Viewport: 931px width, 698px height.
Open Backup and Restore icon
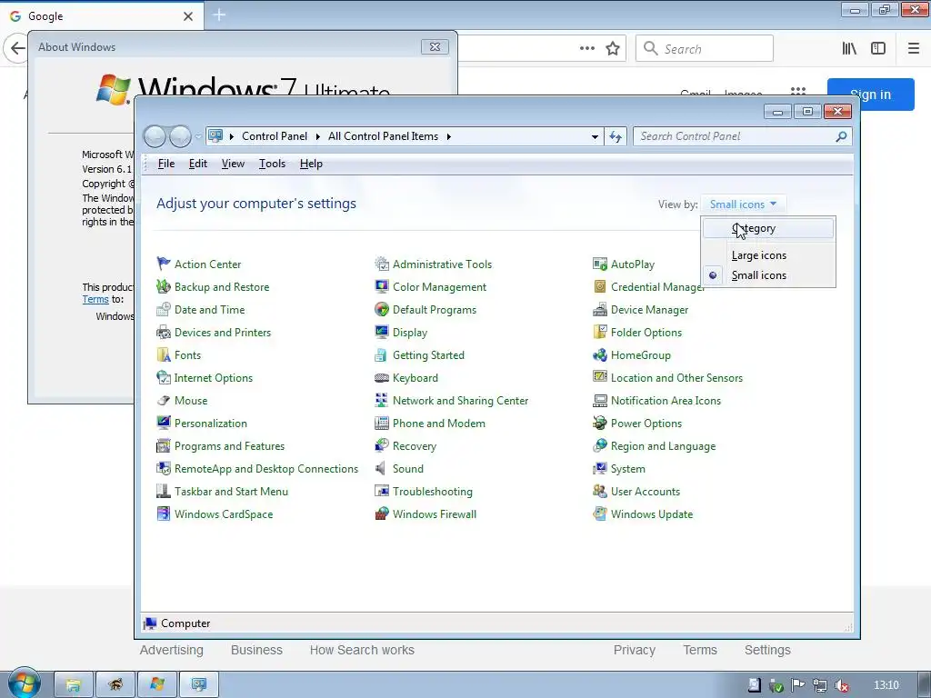(164, 286)
